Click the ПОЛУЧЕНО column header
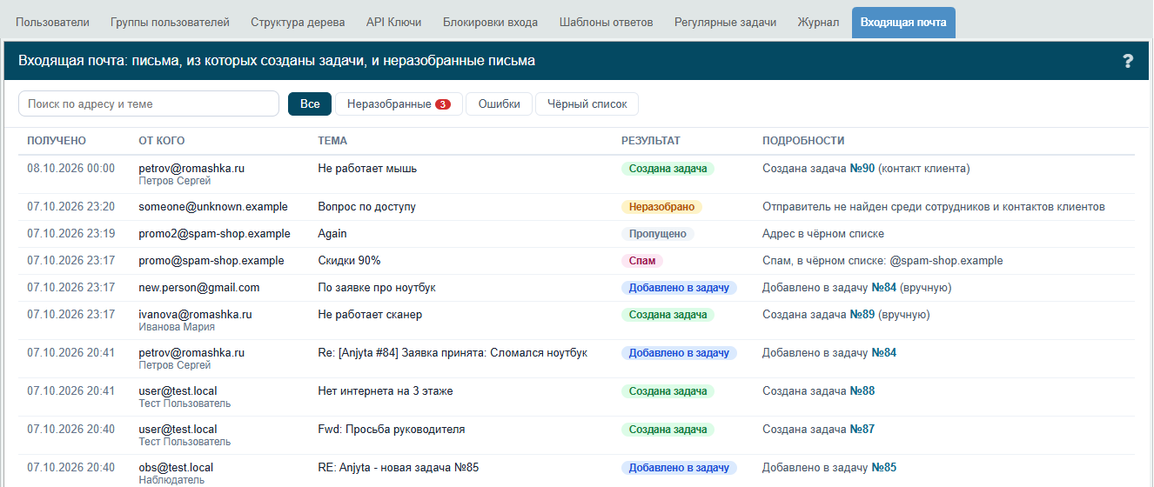1154x487 pixels. click(57, 141)
